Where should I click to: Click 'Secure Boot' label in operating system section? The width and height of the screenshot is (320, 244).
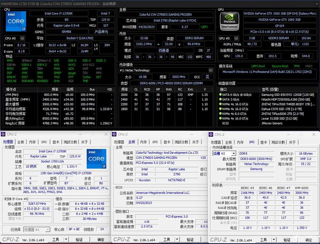tap(280, 66)
